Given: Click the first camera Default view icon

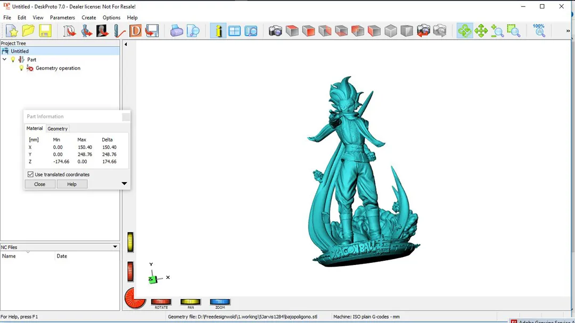Looking at the screenshot, I should 275,31.
